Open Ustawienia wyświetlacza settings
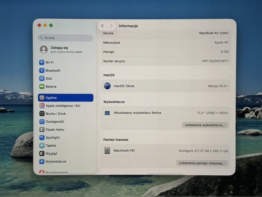 (x=205, y=125)
